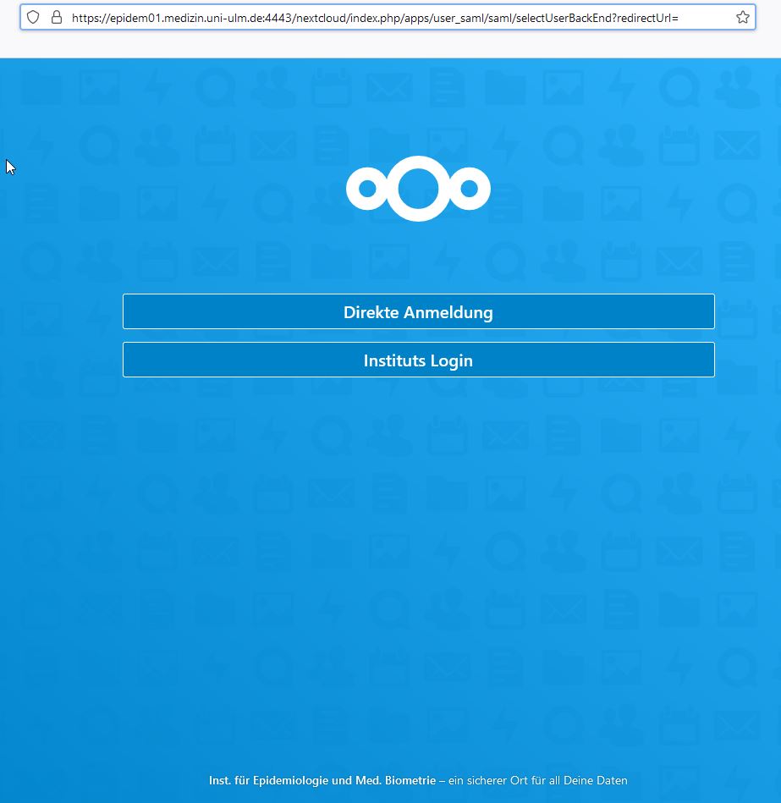Show tracking protection shield details
This screenshot has height=803, width=781.
pyautogui.click(x=33, y=18)
